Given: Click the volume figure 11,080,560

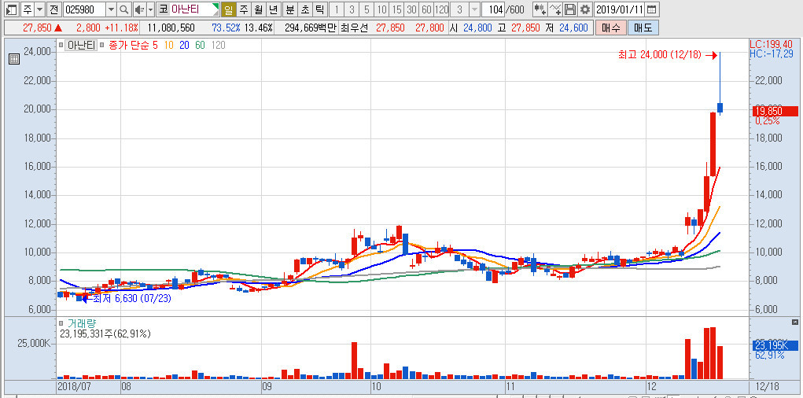Looking at the screenshot, I should coord(171,28).
